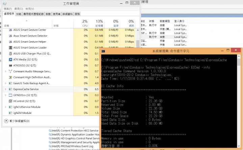Click the ASUS Smart Gesture Helper icon

coord(10,42)
